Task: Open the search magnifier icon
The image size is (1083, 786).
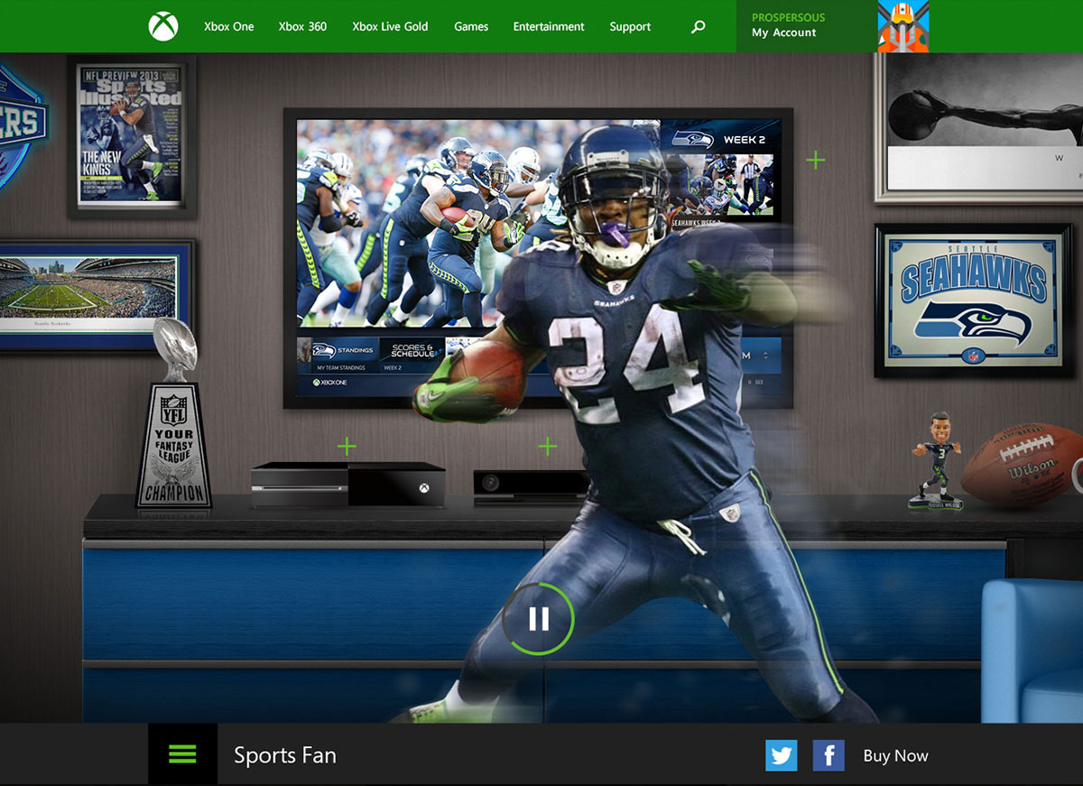Action: 698,27
